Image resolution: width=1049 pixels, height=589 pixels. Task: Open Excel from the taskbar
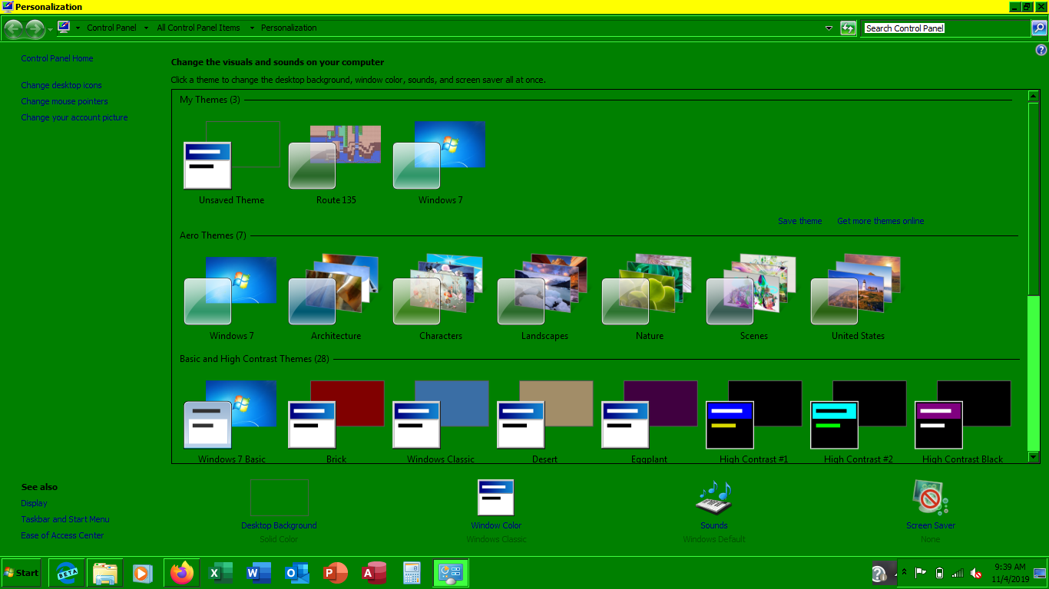point(220,573)
